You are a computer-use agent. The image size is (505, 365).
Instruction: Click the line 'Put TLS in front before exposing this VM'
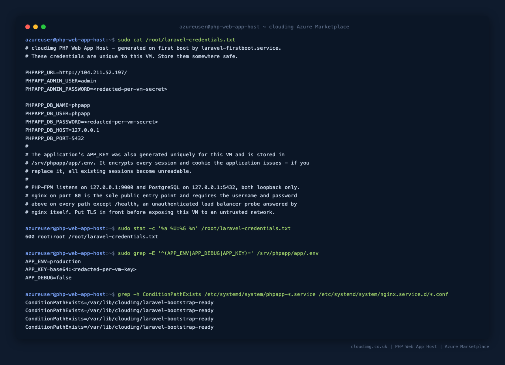click(x=150, y=212)
